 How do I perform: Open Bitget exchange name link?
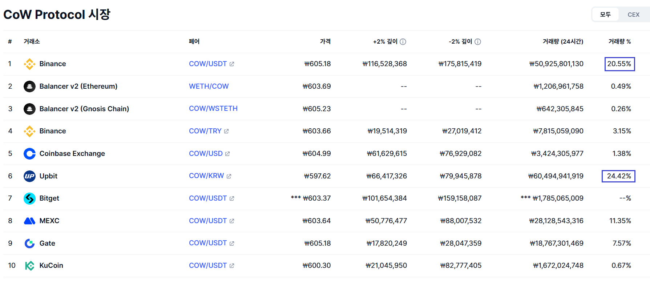(x=49, y=198)
